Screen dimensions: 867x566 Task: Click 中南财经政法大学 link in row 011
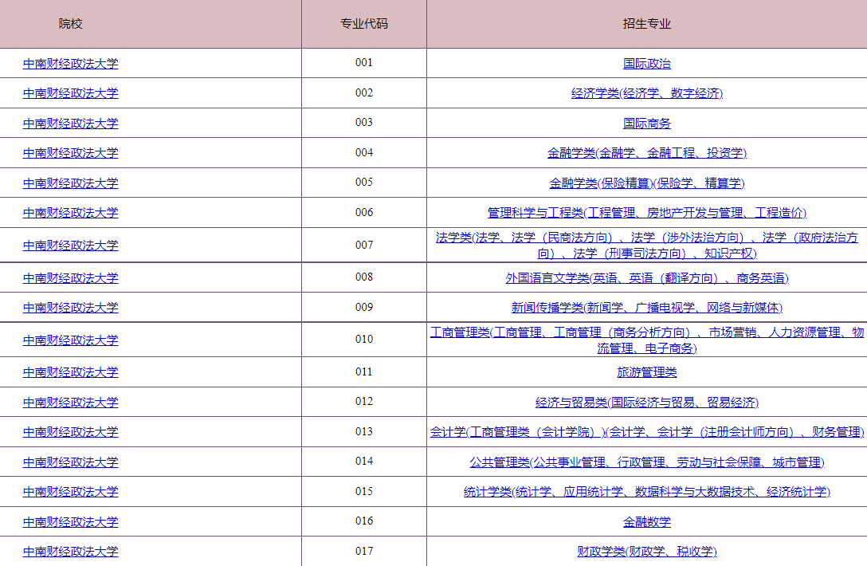click(70, 372)
